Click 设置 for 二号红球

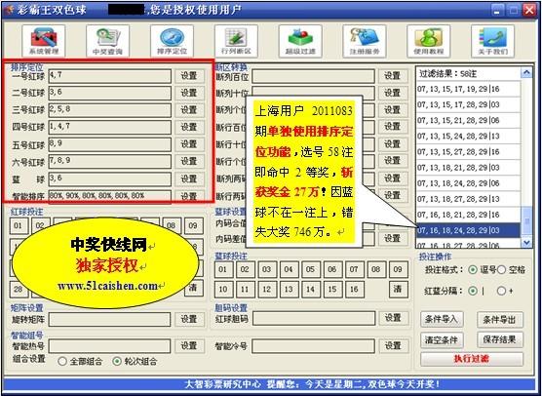coord(189,93)
